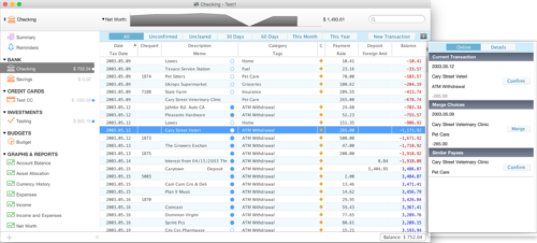The width and height of the screenshot is (537, 243).
Task: Filter by This Month
Action: pyautogui.click(x=305, y=37)
